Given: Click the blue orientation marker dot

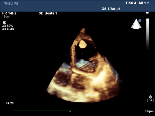Looking at the screenshot, I should pyautogui.click(x=140, y=20).
